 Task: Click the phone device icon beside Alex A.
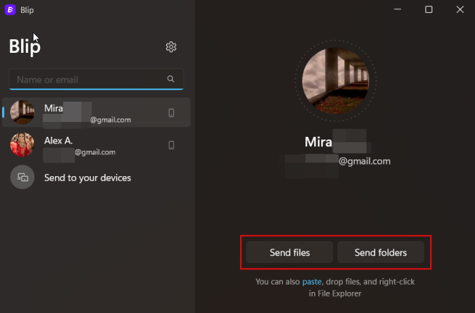pyautogui.click(x=171, y=145)
